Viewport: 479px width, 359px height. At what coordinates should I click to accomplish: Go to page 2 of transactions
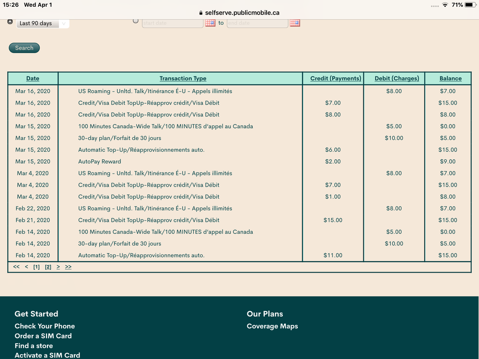click(48, 267)
